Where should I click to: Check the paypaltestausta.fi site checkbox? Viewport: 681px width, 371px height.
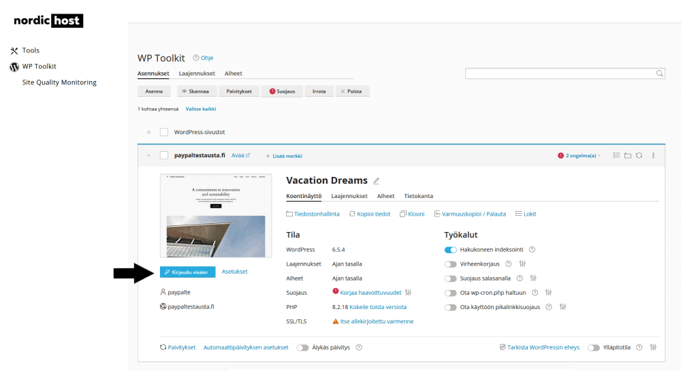(x=164, y=155)
